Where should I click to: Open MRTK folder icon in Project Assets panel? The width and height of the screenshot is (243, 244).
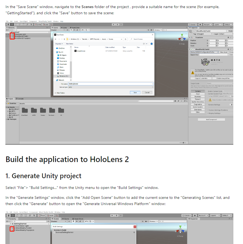(34, 110)
